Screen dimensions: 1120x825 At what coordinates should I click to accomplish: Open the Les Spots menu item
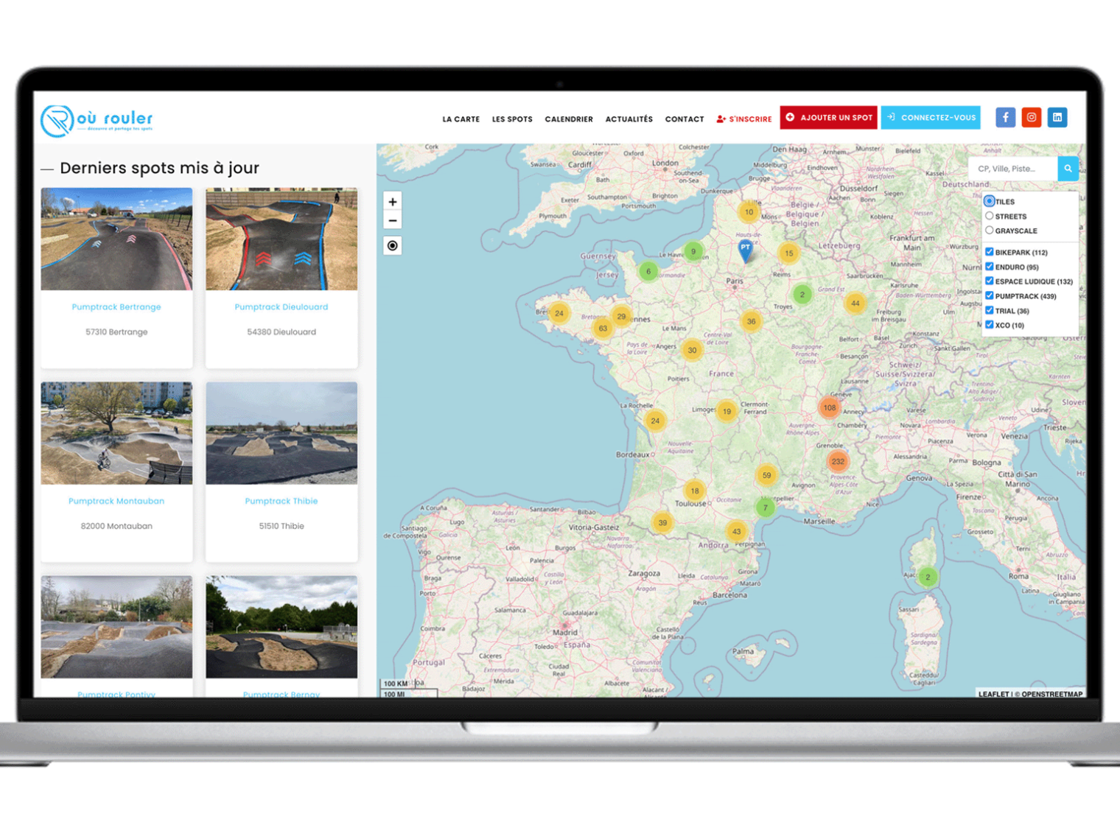(512, 119)
